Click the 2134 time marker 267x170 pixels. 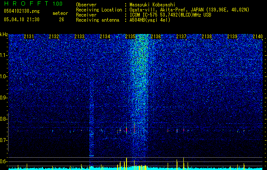105,37
